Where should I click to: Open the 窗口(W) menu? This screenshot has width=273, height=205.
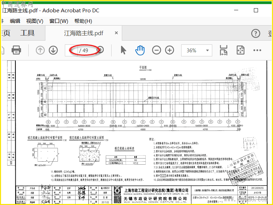pos(59,21)
